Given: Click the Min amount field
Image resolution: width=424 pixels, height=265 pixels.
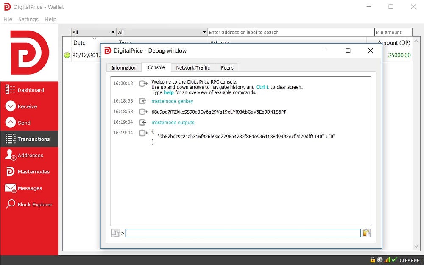Looking at the screenshot, I should click(393, 32).
